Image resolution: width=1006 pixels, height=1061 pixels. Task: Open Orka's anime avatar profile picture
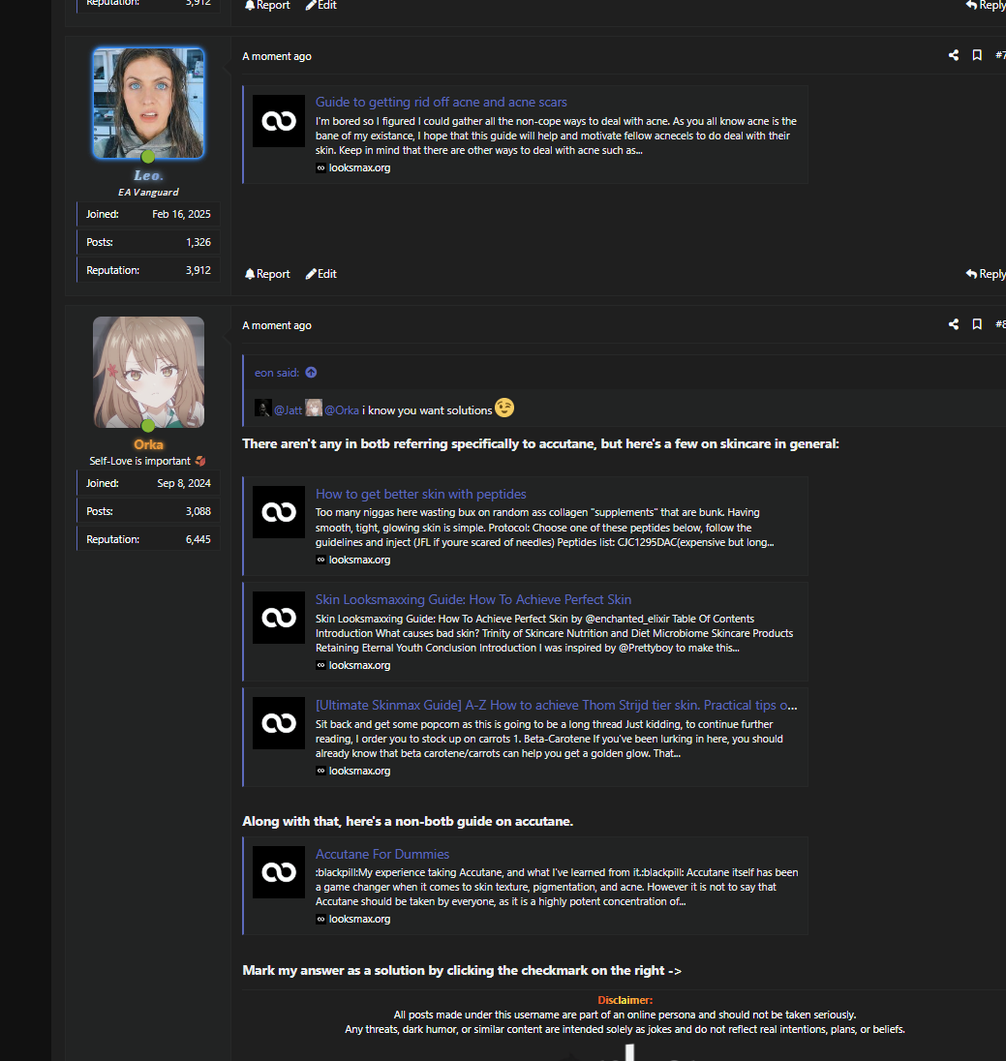pyautogui.click(x=148, y=372)
